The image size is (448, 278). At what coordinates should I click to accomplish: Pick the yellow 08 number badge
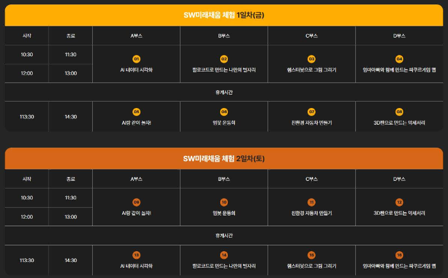point(399,112)
